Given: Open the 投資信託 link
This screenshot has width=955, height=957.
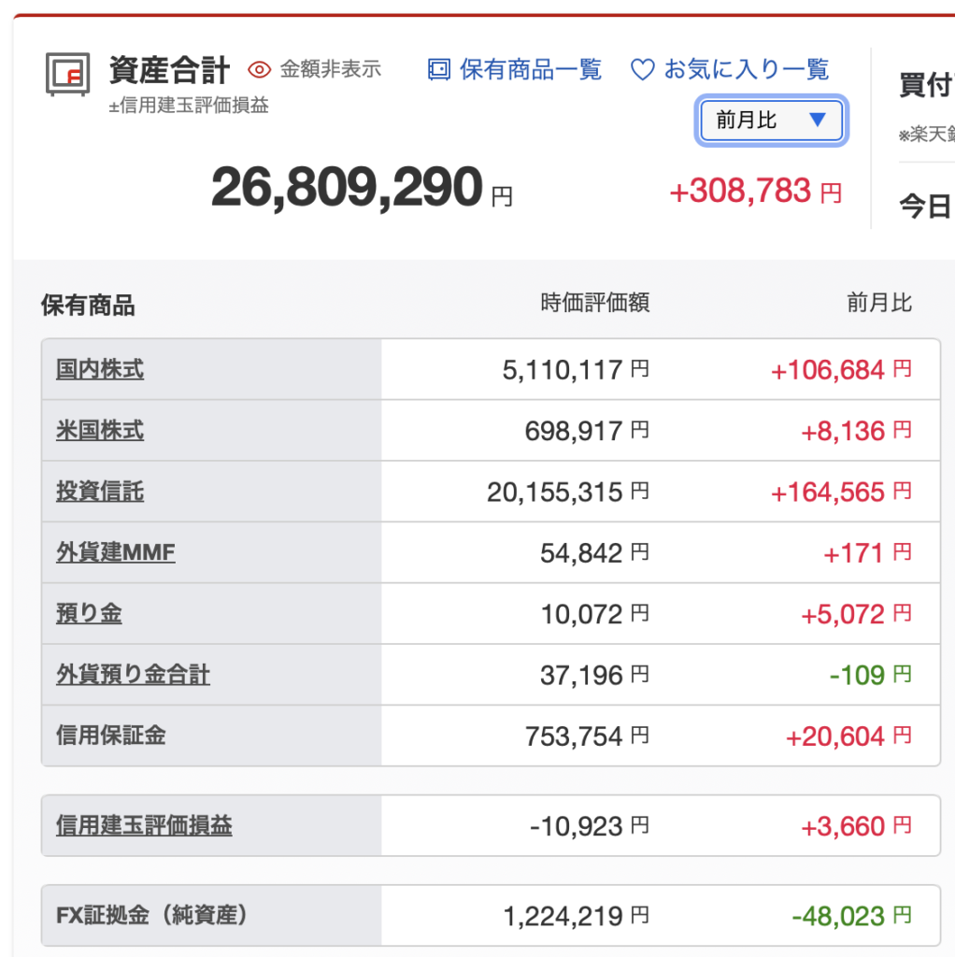Looking at the screenshot, I should (x=100, y=492).
